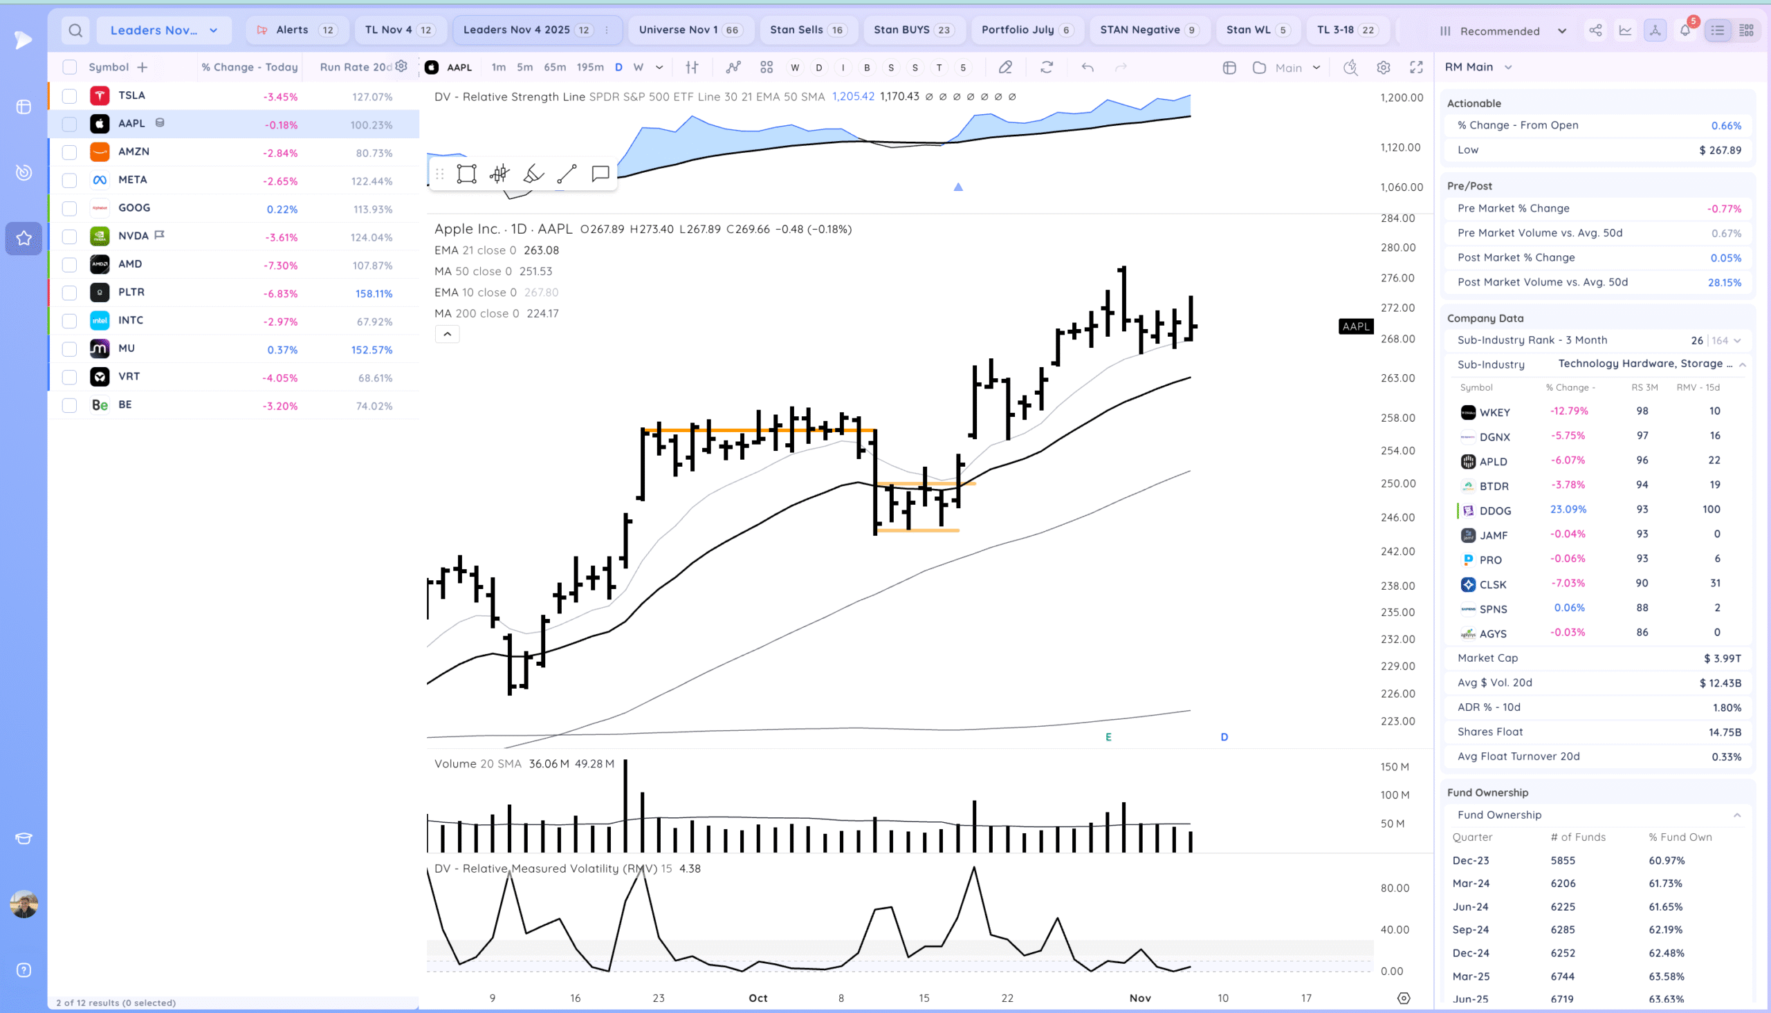Click the AMD symbol row
This screenshot has height=1013, width=1771.
130,264
